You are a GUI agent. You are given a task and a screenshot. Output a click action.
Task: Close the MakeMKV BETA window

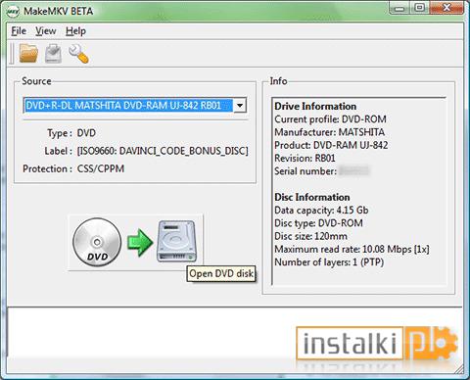(x=446, y=8)
